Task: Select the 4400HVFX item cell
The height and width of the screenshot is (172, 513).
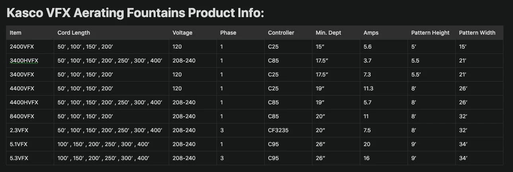Action: 24,102
